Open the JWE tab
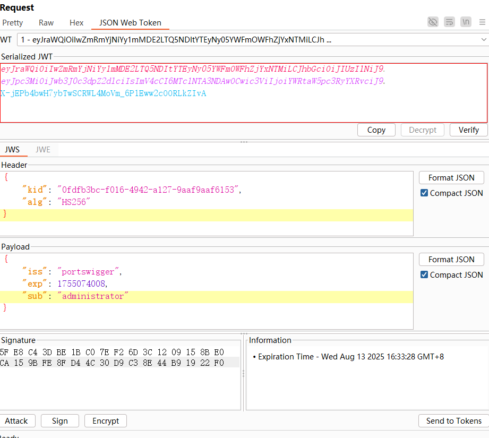The image size is (489, 438). pos(42,150)
